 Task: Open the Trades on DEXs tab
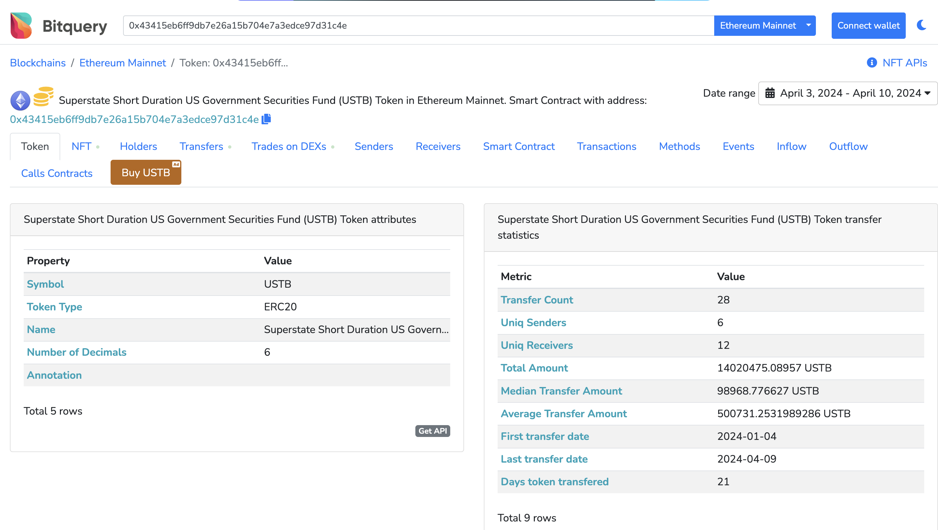coord(289,146)
